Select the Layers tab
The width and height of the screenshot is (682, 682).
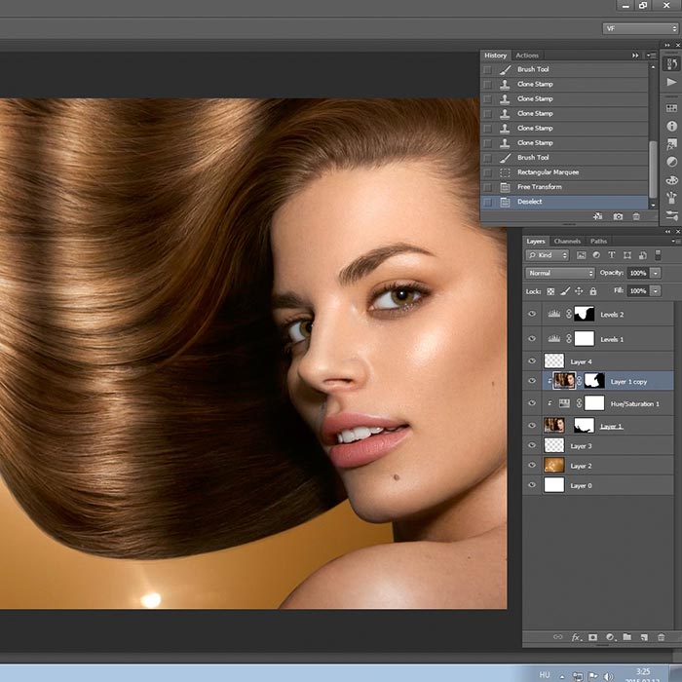click(x=536, y=241)
